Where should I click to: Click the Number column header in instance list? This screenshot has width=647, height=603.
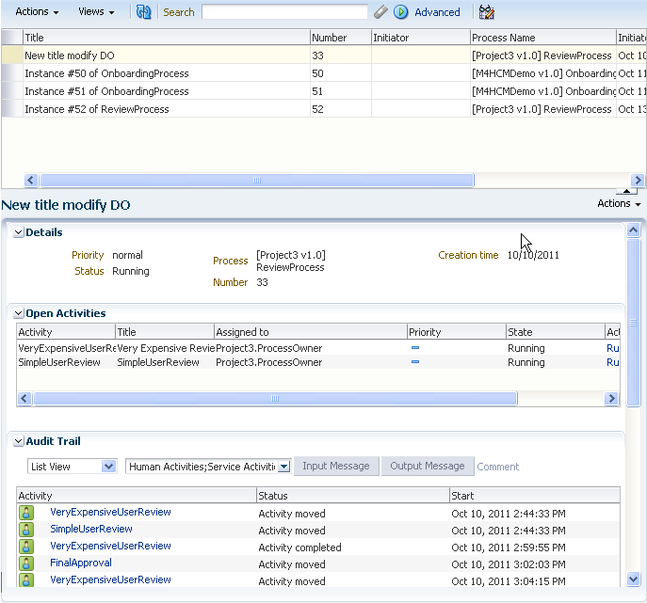point(340,38)
